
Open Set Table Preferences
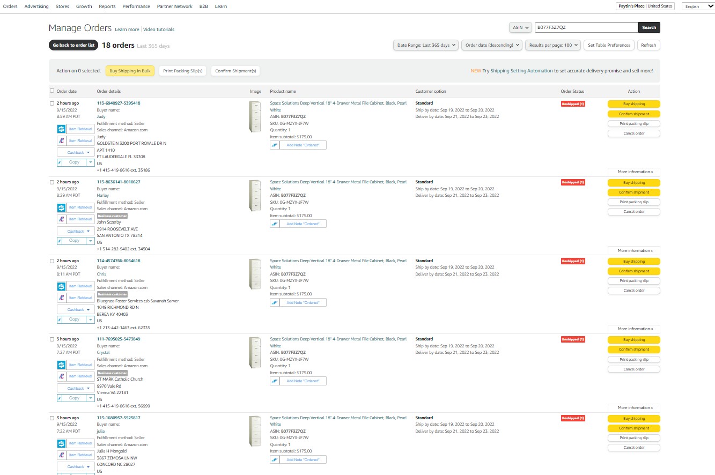[609, 45]
